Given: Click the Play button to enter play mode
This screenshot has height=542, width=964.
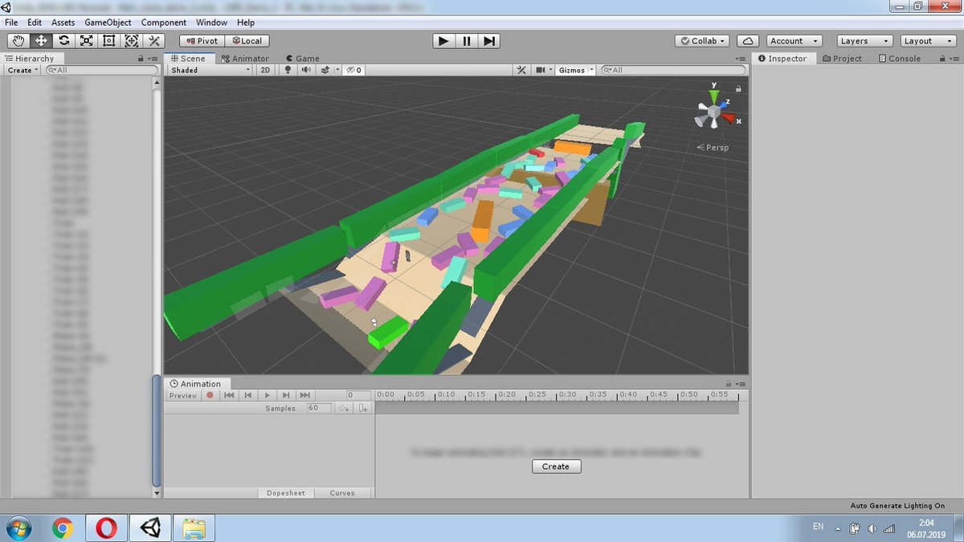Looking at the screenshot, I should (443, 40).
